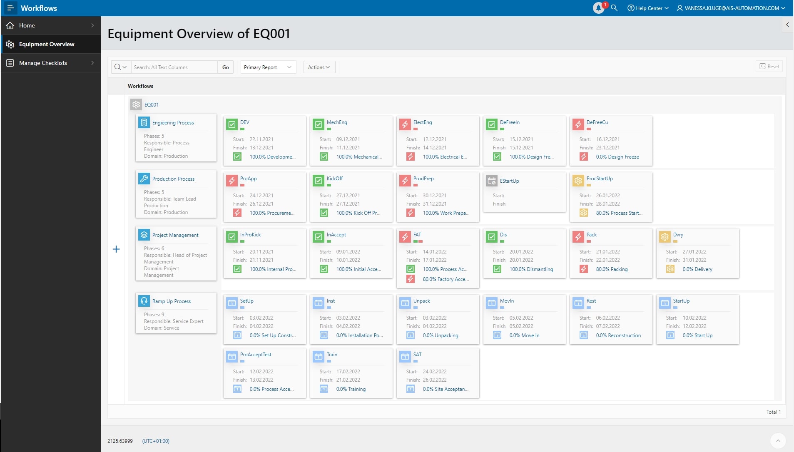Viewport: 794px width, 452px height.
Task: Click the green check on KickOff card
Action: point(318,181)
